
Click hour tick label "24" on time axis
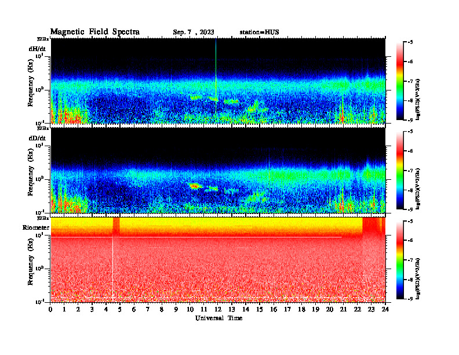(x=385, y=309)
